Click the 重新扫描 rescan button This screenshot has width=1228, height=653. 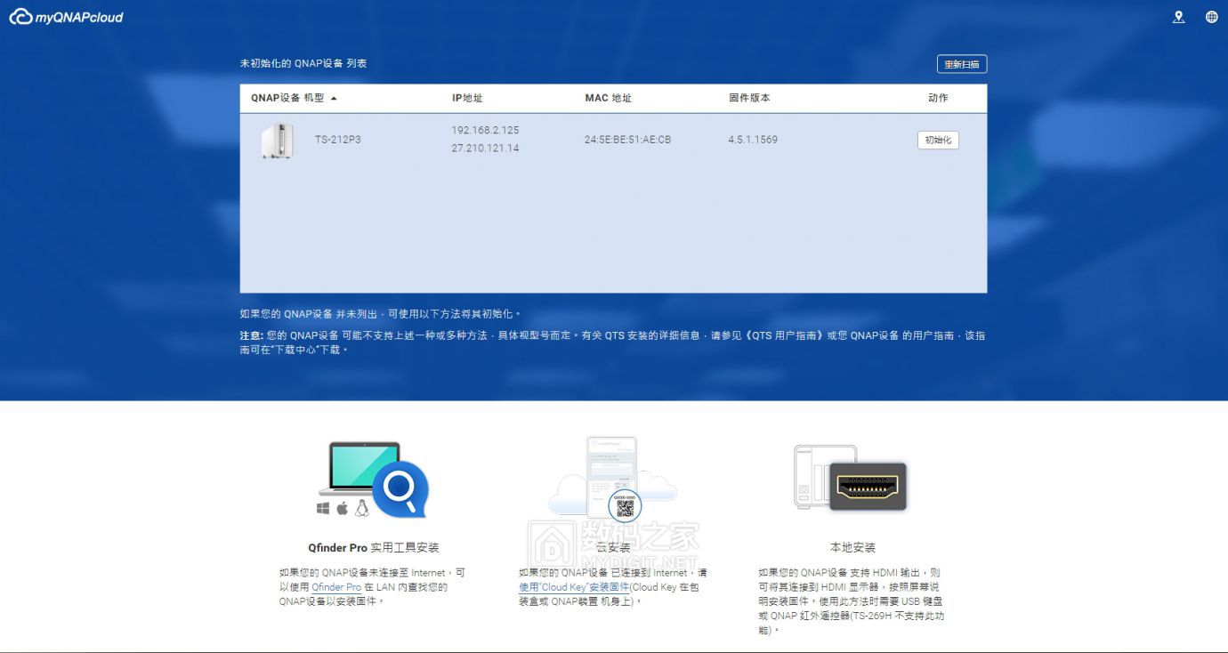962,64
